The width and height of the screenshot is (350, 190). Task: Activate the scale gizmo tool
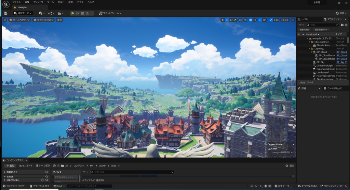click(x=235, y=20)
